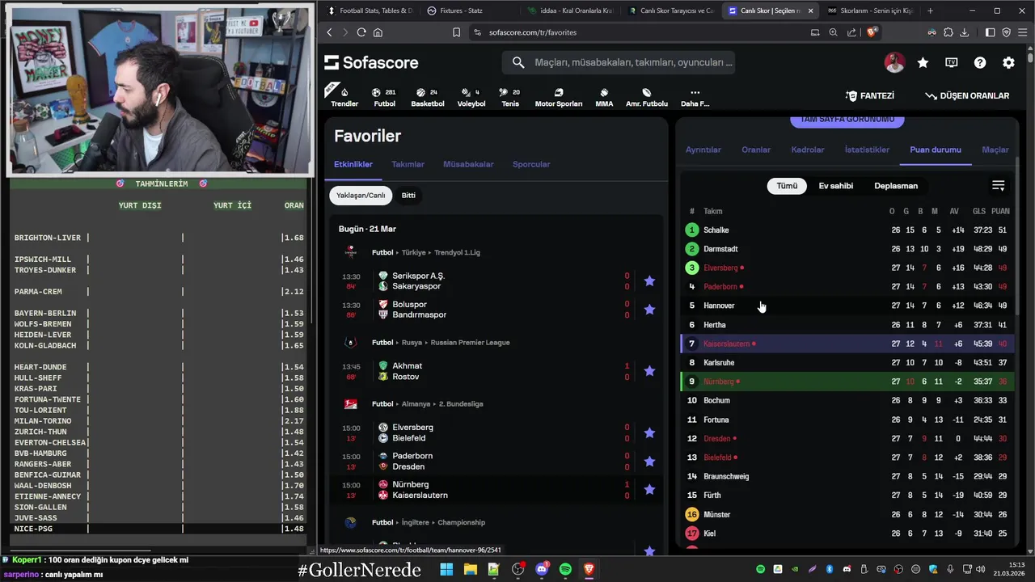Switch to the Sporcular tab
Screen dimensions: 1035x582
(x=531, y=164)
